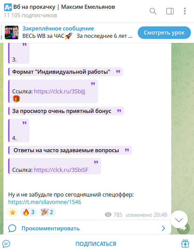
Task: Open link https://clck.ru/3SbiJj
Action: point(59,91)
